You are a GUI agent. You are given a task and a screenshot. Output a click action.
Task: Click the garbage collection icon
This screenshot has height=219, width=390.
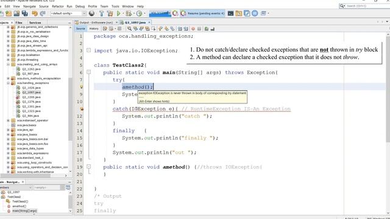(175, 13)
